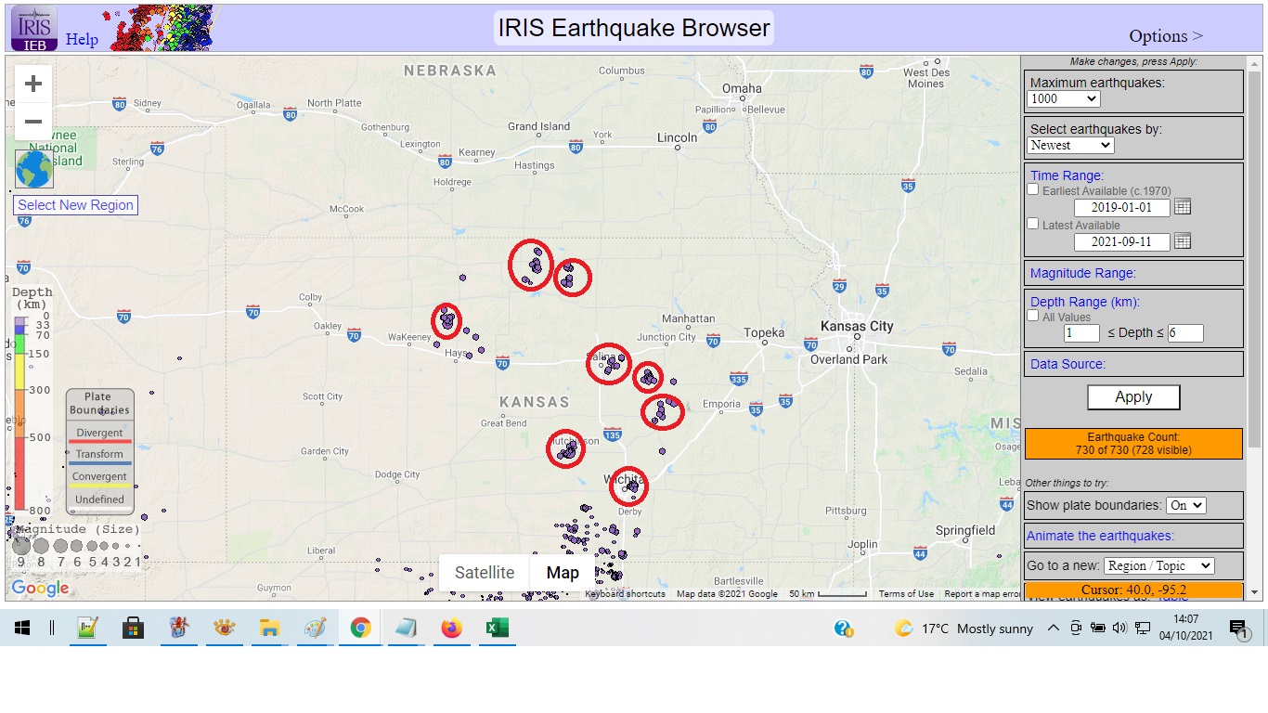Click the volume icon in system tray
Screen dimensions: 1268x713
1119,629
